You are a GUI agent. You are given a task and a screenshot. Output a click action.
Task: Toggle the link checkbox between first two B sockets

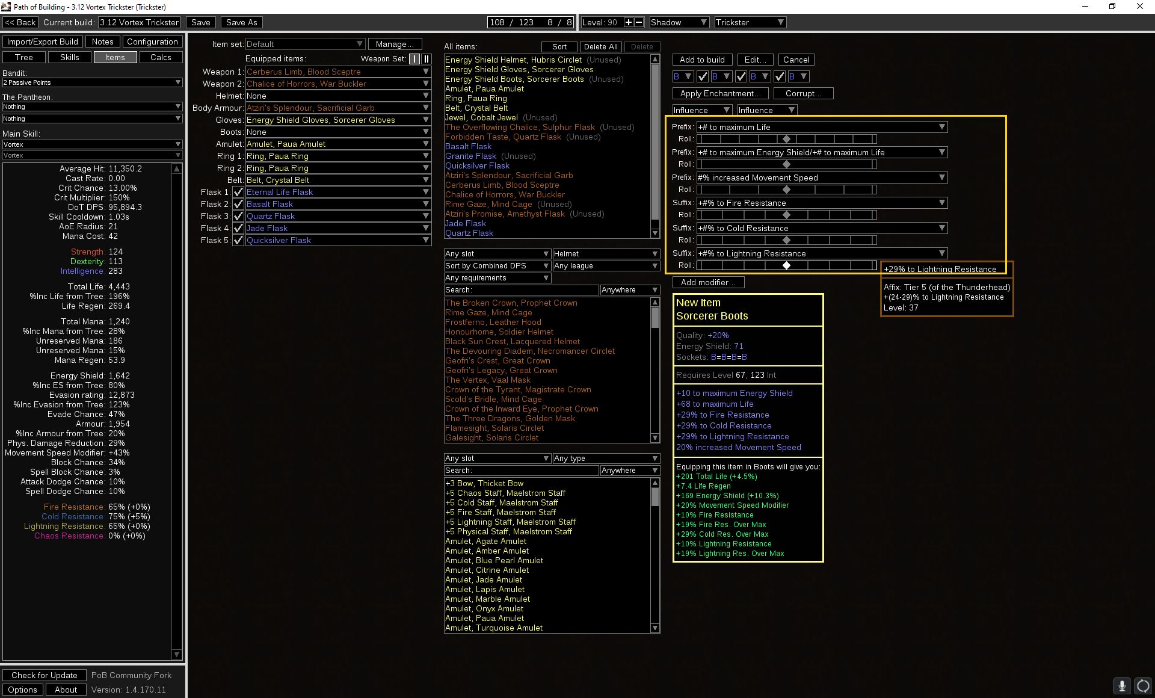[702, 76]
